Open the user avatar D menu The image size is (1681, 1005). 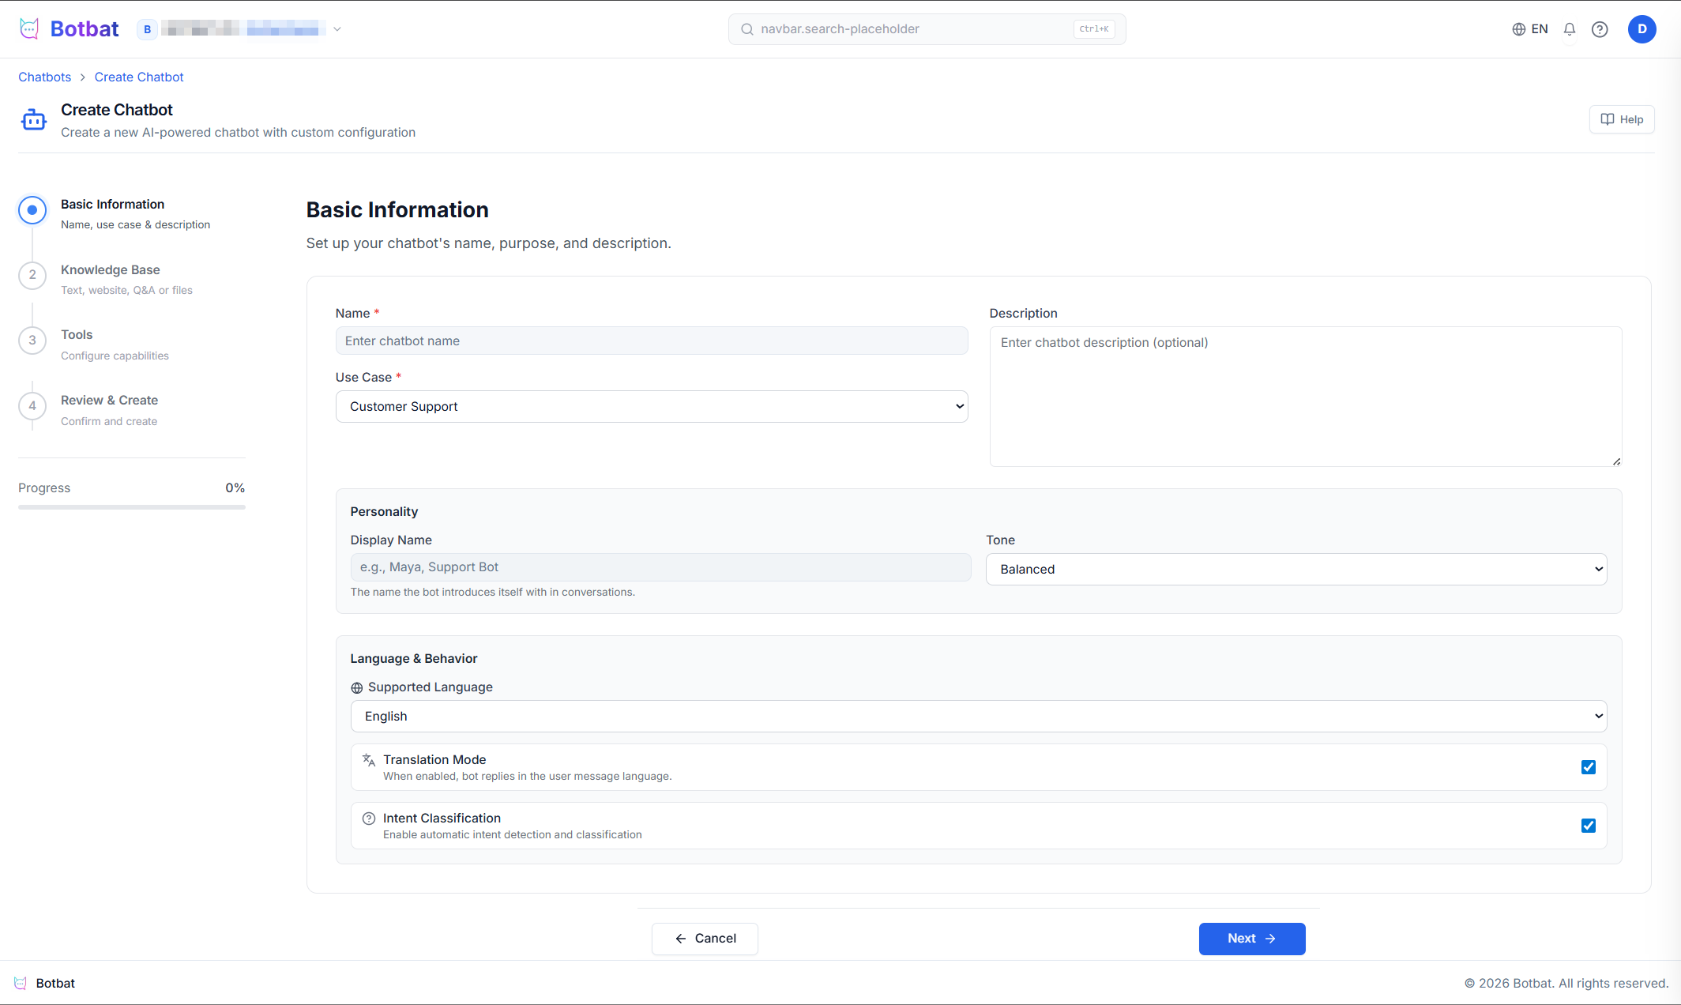[x=1642, y=29]
